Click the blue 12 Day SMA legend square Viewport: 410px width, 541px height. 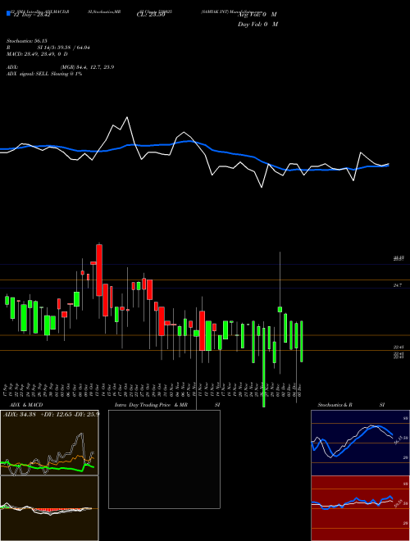tap(8, 13)
